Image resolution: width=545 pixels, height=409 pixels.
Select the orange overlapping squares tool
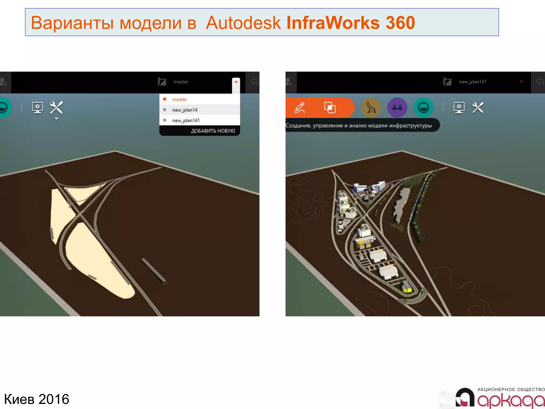point(330,108)
